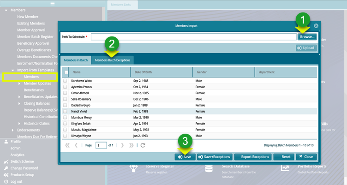
Task: Click the Log out power icon
Action: tap(6, 181)
